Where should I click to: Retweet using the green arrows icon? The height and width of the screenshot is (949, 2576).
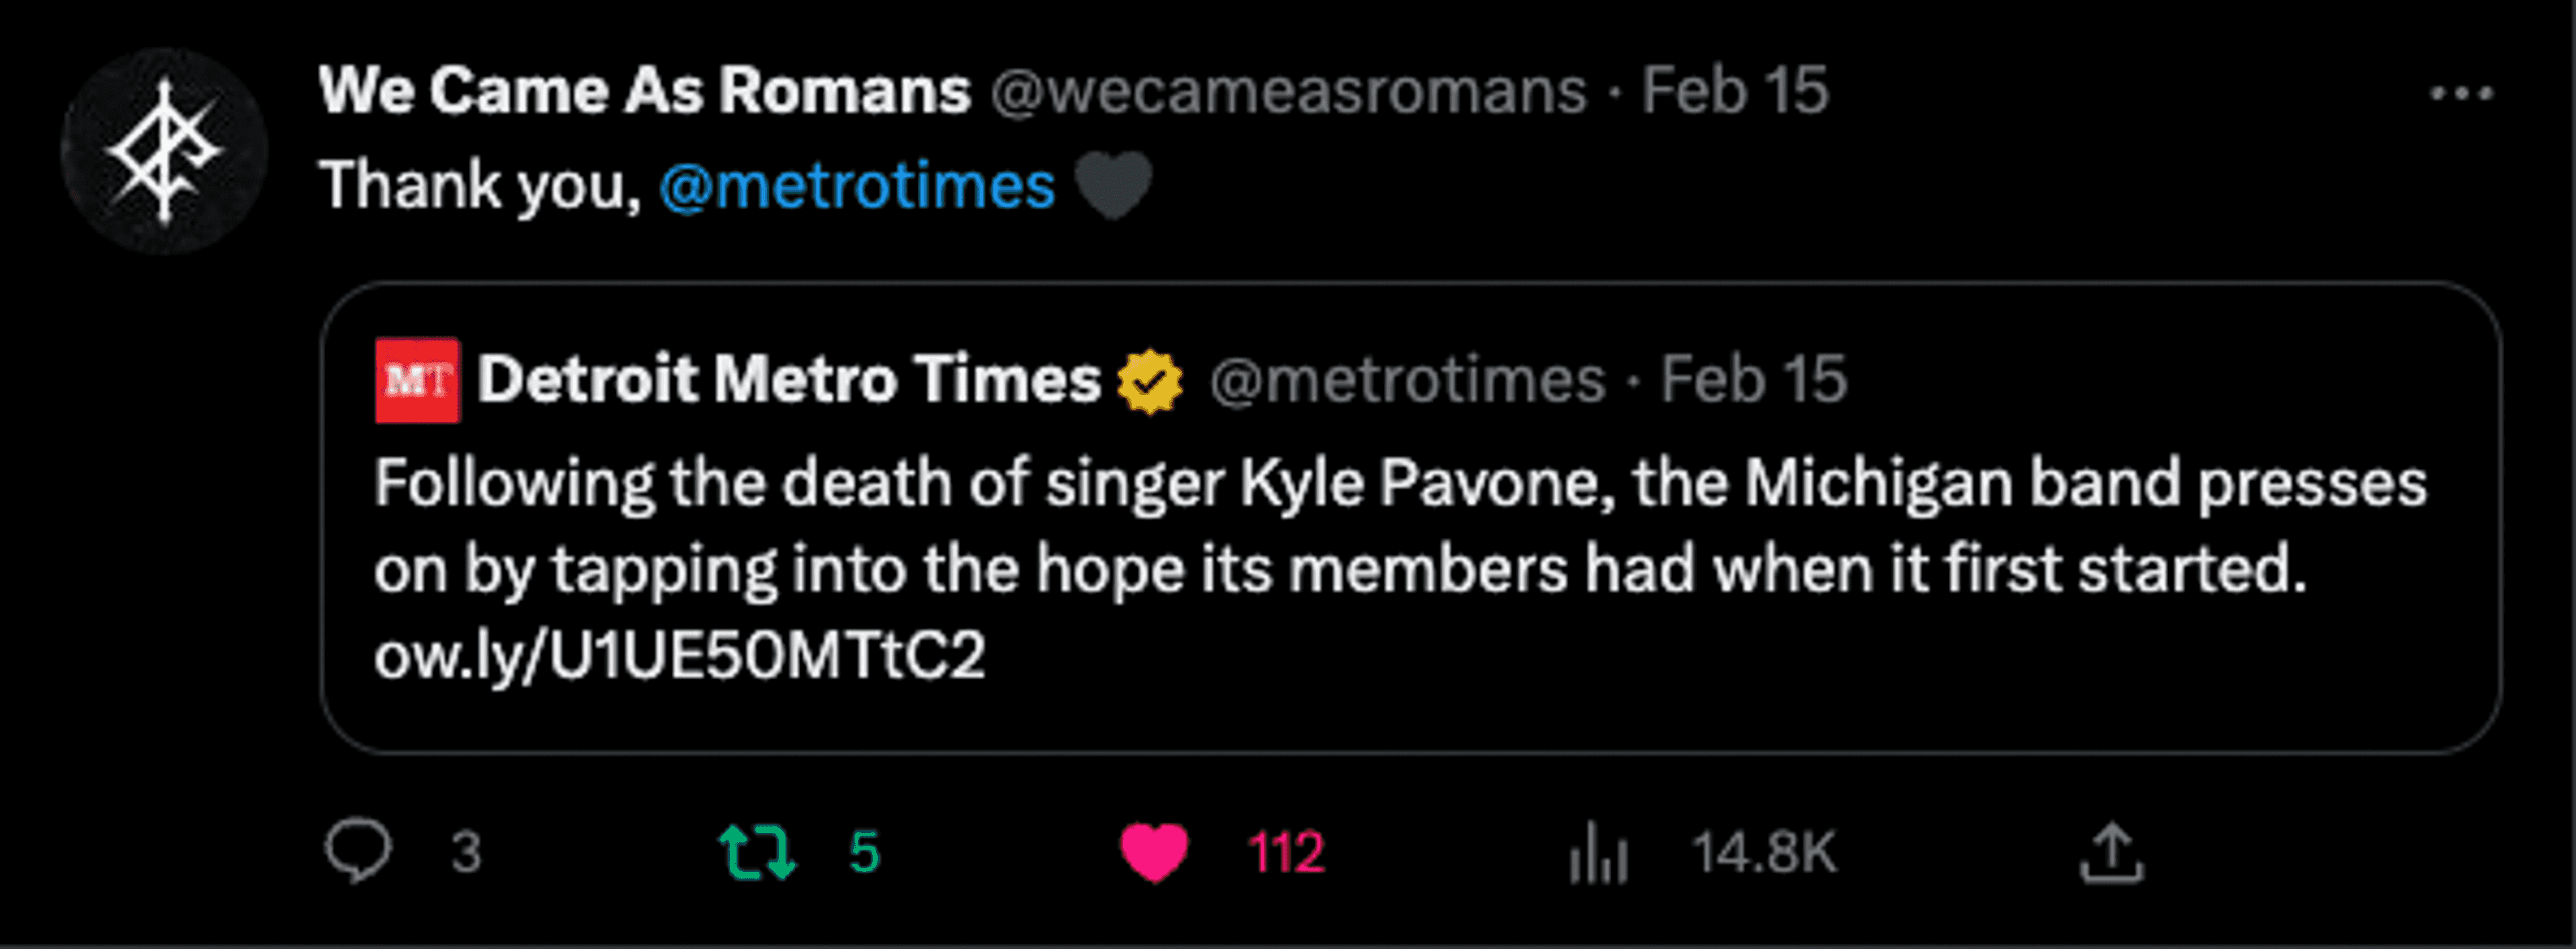[757, 852]
